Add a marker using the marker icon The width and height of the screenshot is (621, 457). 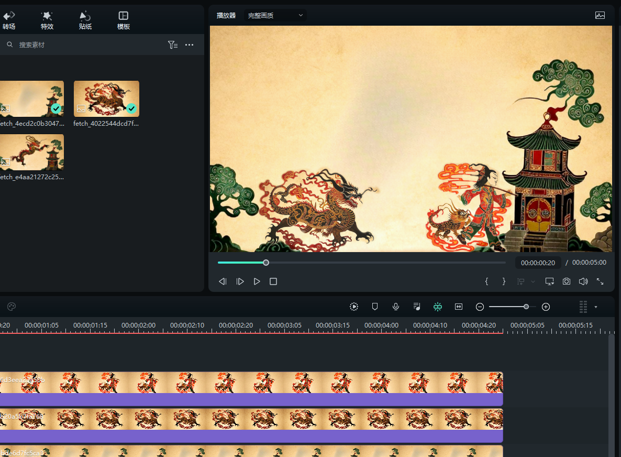(375, 307)
